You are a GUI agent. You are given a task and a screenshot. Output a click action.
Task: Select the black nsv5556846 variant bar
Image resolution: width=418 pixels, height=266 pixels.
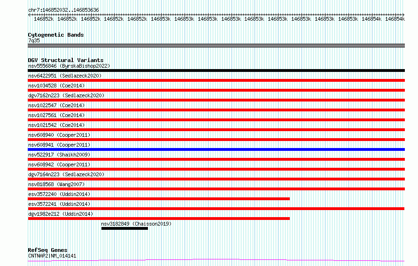coord(216,70)
